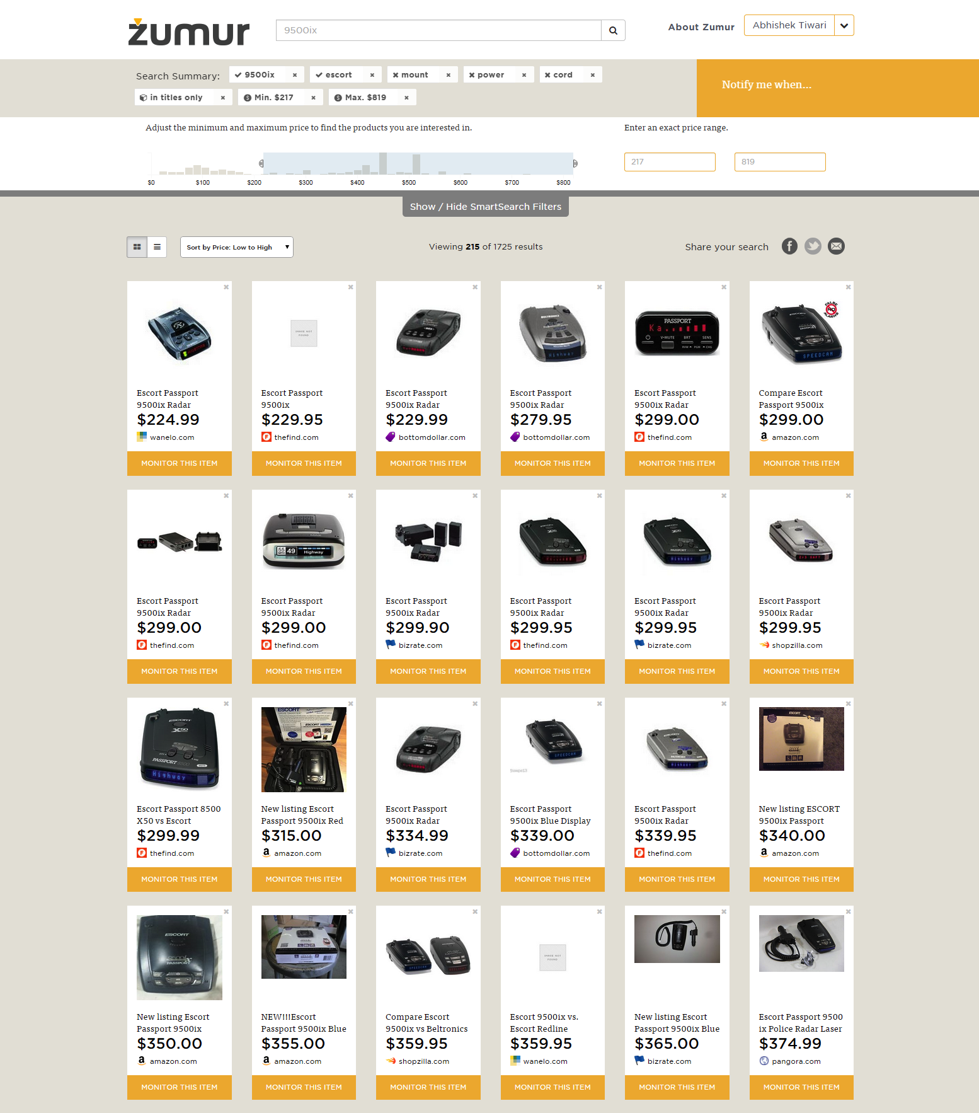Viewport: 979px width, 1113px height.
Task: Click the minimum price slider handle
Action: point(261,164)
